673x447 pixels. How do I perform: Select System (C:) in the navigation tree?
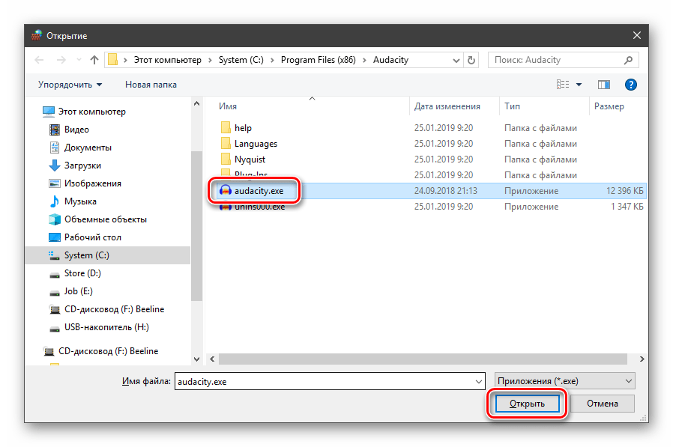coord(86,255)
